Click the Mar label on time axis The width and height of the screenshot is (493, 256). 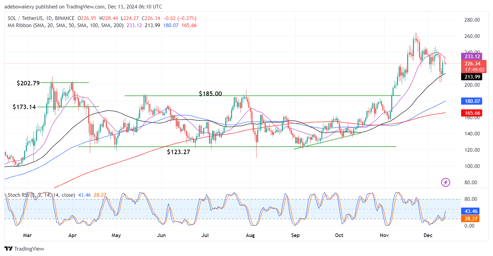click(x=27, y=235)
